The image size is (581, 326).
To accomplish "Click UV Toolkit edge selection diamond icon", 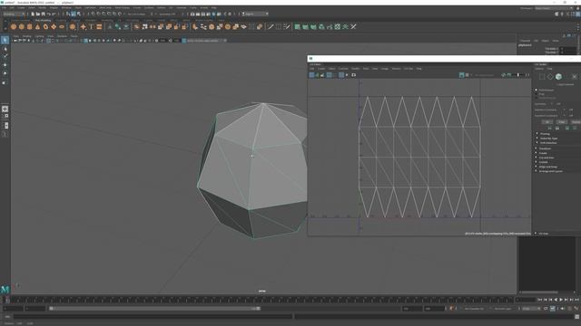I will (x=550, y=76).
